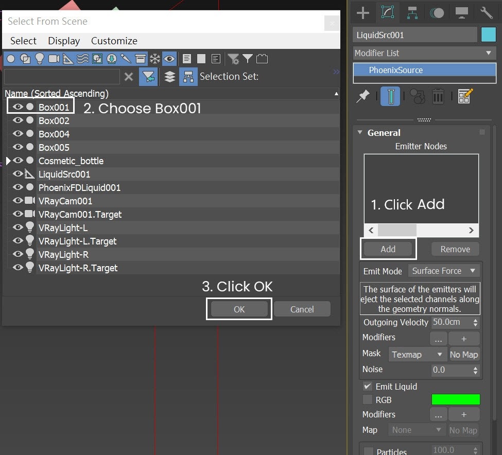Uncheck the Emit Liquid checkbox
502x455 pixels.
click(368, 386)
